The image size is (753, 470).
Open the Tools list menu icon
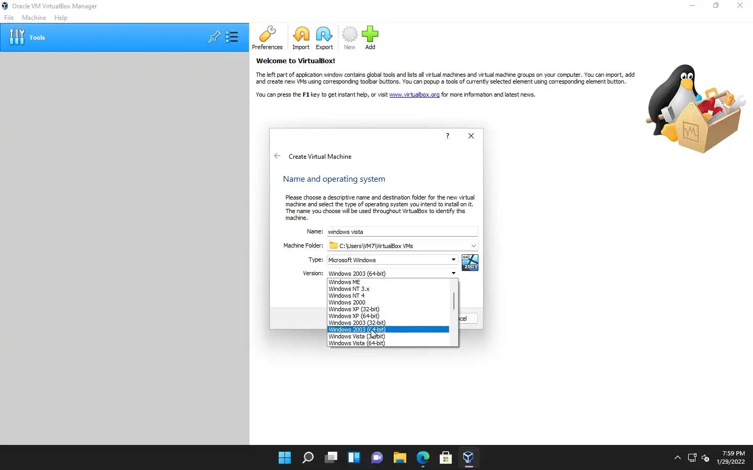(232, 37)
